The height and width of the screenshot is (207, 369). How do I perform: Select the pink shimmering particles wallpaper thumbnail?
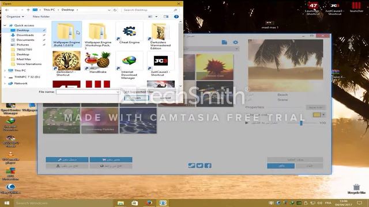(x=100, y=121)
